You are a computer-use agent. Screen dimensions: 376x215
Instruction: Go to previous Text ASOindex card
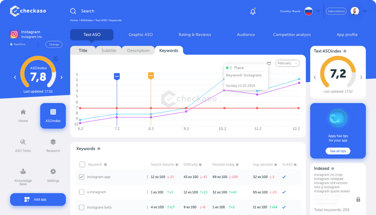pos(315,77)
